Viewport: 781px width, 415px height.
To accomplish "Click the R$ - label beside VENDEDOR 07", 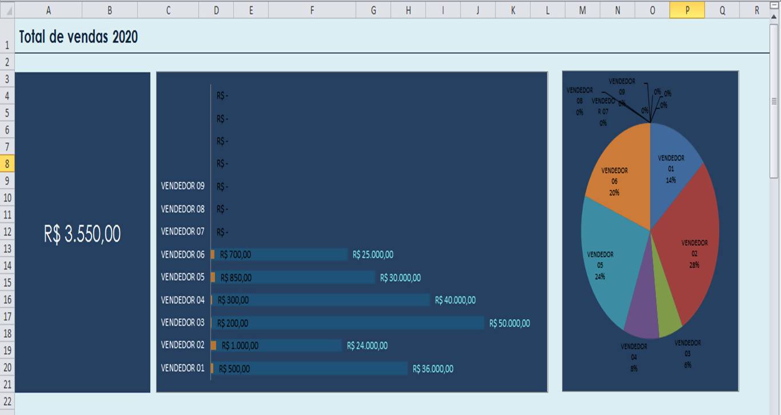I will pos(222,232).
